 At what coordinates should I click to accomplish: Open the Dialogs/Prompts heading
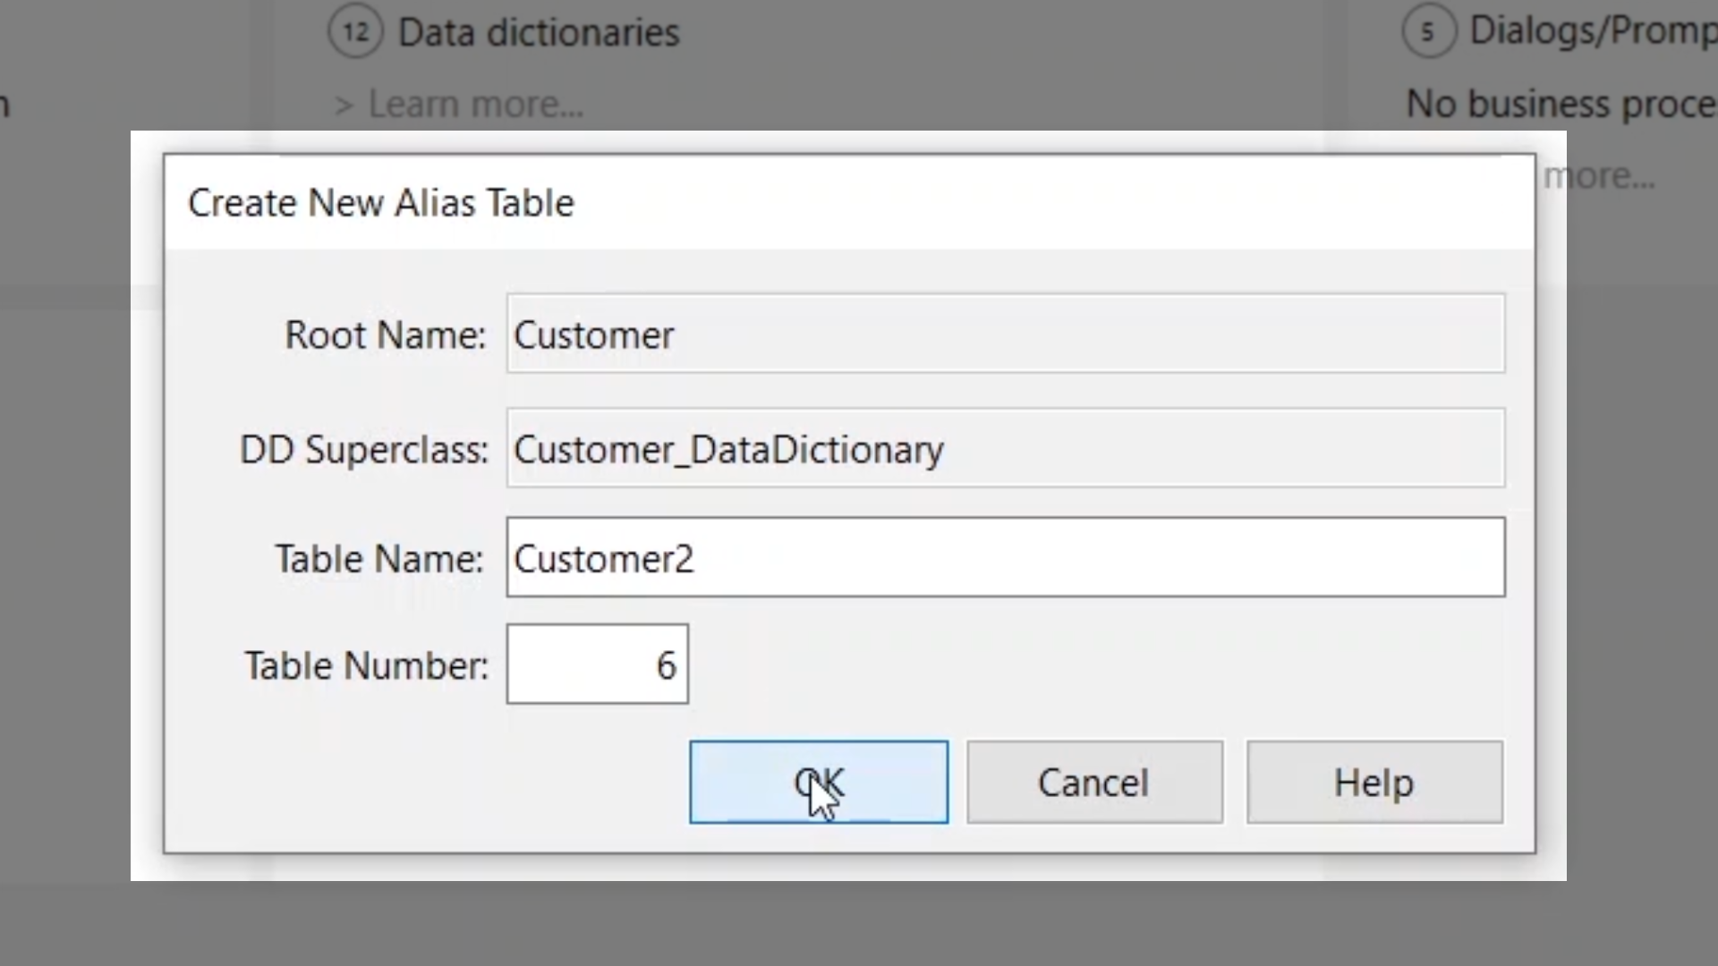point(1593,31)
